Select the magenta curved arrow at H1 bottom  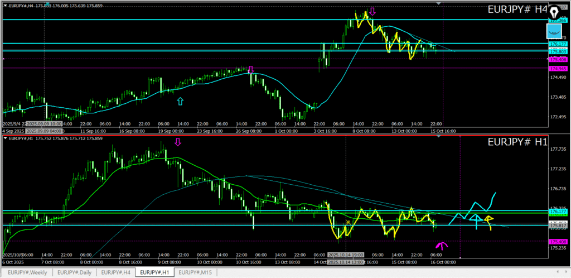click(442, 245)
